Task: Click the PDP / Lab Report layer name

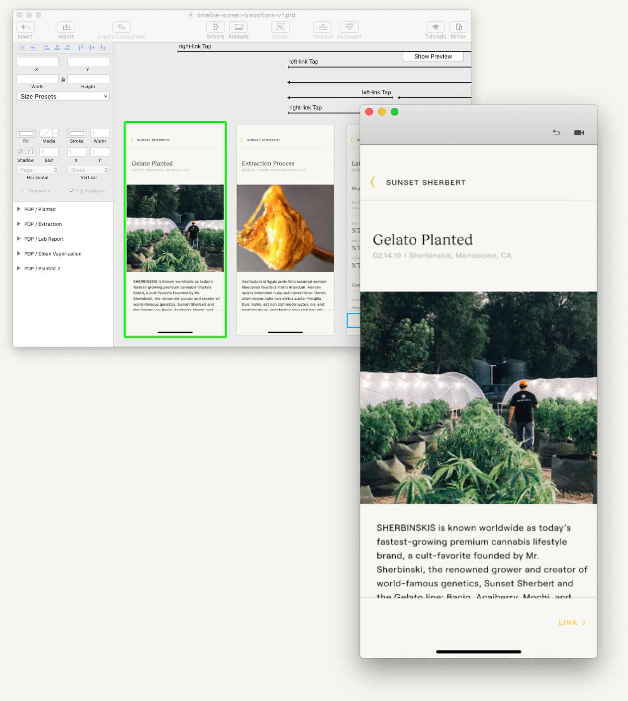Action: pos(44,239)
